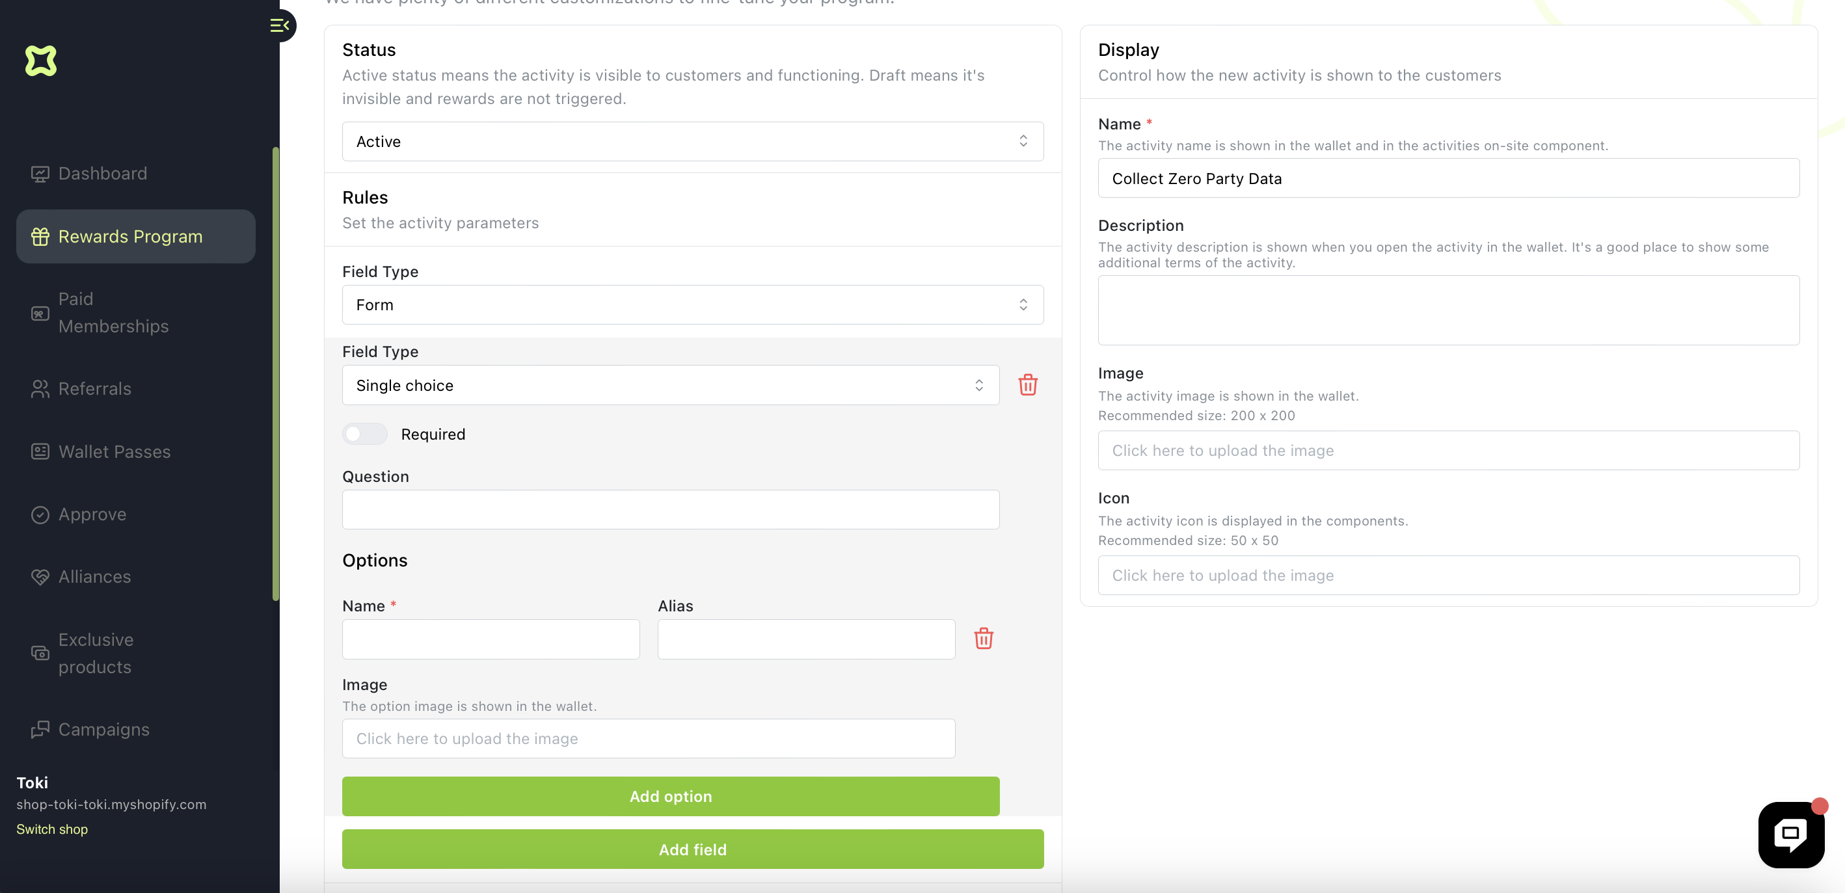The image size is (1845, 893).
Task: Delete the option row with trash icon
Action: (982, 639)
